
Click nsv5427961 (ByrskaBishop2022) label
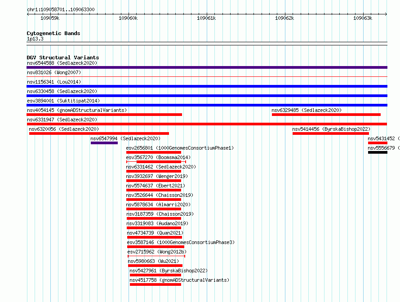[x=169, y=271]
